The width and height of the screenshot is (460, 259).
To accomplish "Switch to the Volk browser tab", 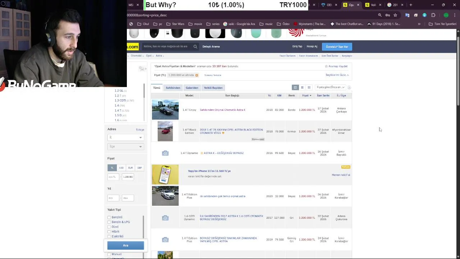I will tap(373, 5).
